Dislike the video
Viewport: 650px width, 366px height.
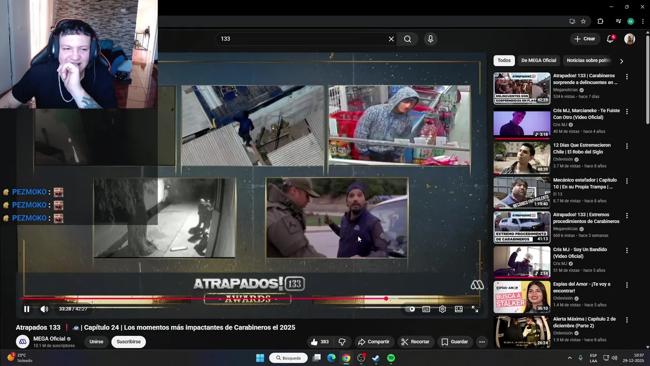point(342,342)
